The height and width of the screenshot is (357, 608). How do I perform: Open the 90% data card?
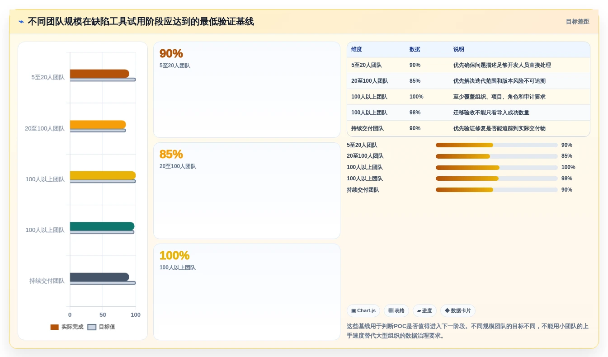tap(247, 90)
